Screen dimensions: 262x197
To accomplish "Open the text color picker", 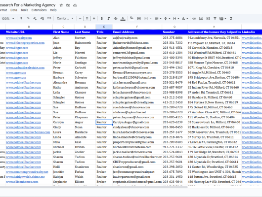I will click(x=123, y=19).
